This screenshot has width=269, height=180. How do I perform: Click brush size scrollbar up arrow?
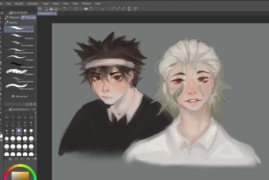tap(36, 113)
